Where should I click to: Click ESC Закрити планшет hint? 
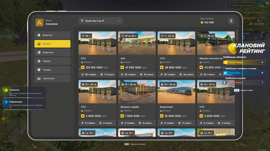click(x=135, y=144)
